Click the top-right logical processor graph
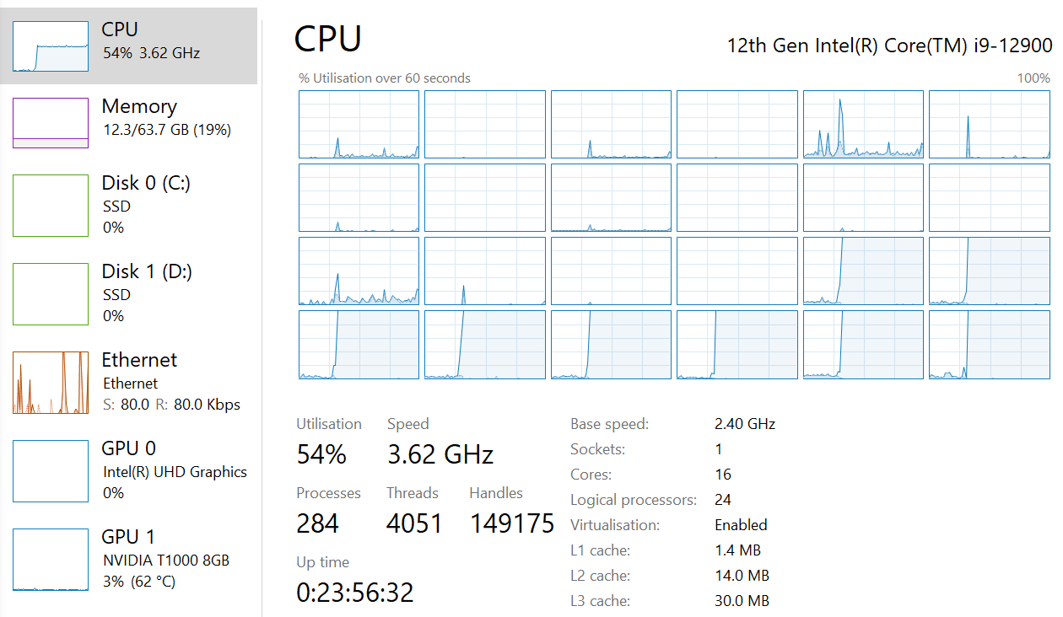 click(990, 125)
